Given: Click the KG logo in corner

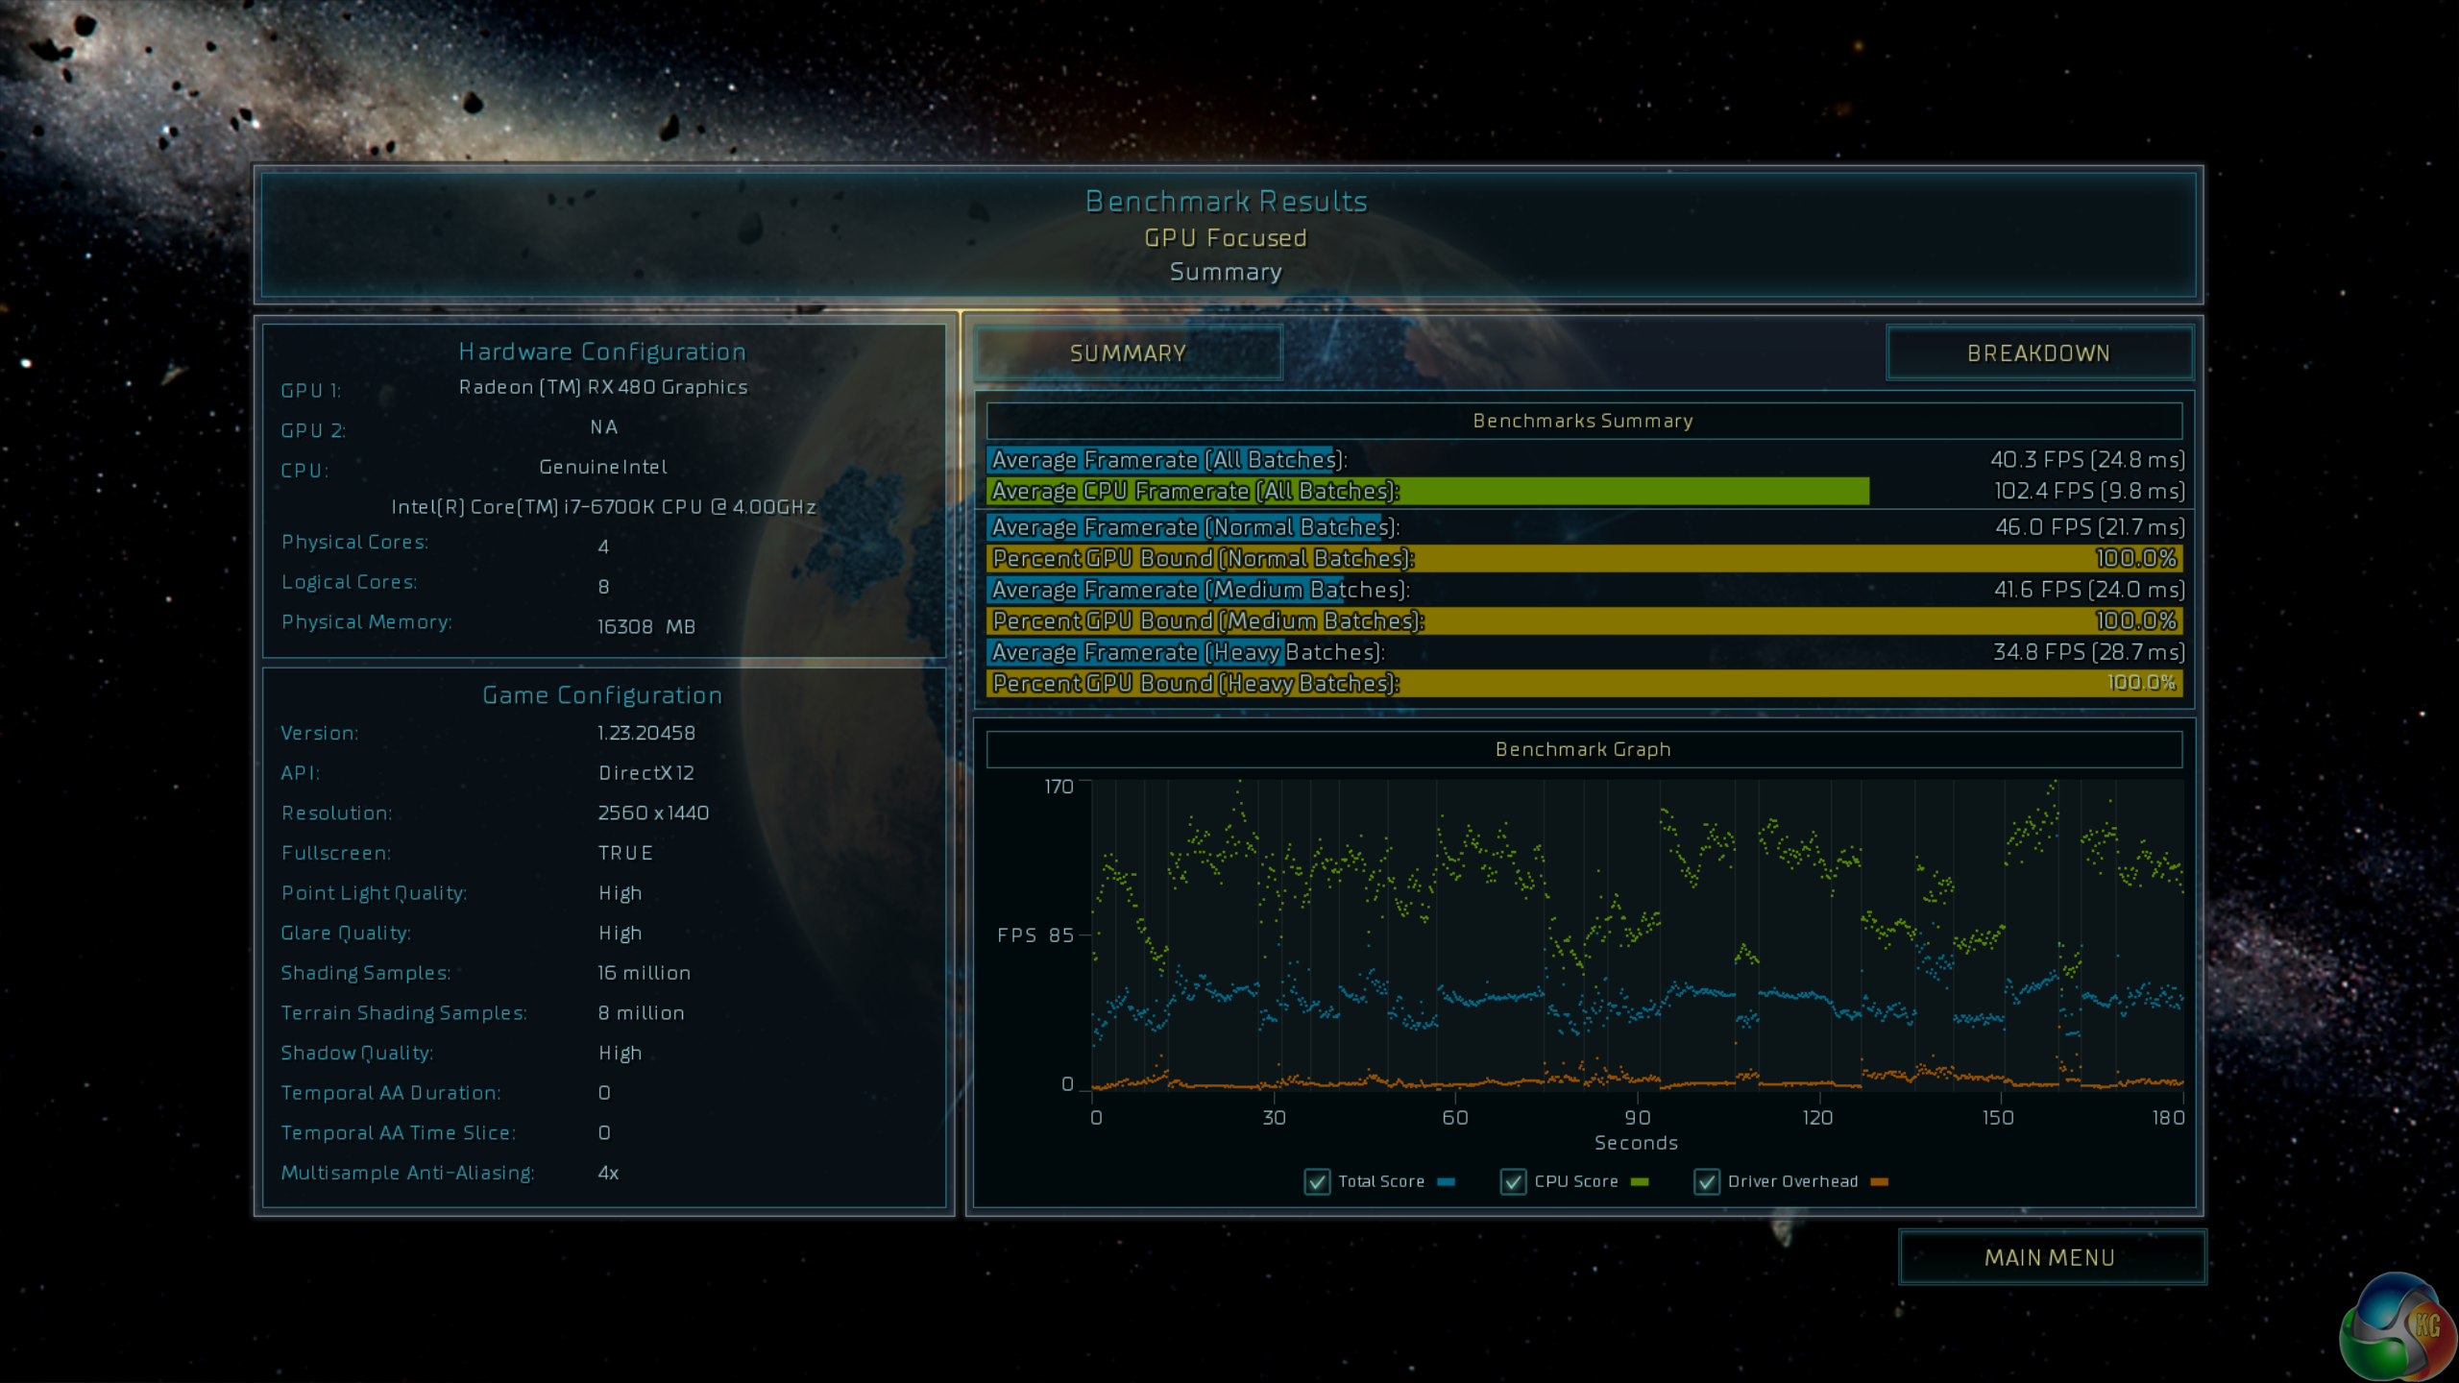Looking at the screenshot, I should (2398, 1327).
